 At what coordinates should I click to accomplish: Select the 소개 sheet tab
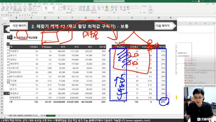click(x=15, y=116)
